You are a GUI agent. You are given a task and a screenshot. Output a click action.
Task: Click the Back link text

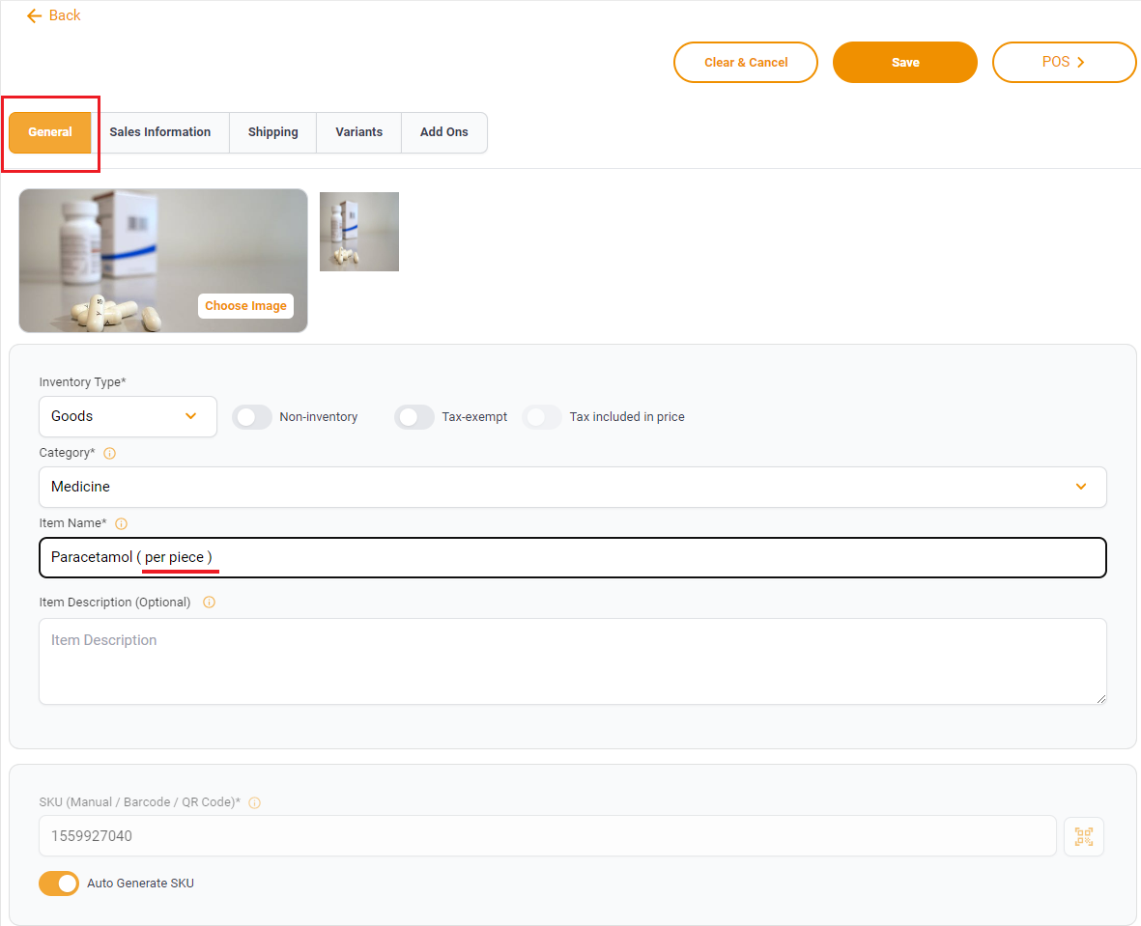pos(65,15)
